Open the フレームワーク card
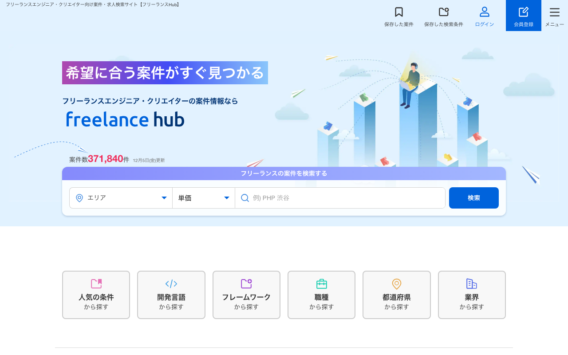The width and height of the screenshot is (568, 355). pyautogui.click(x=246, y=294)
